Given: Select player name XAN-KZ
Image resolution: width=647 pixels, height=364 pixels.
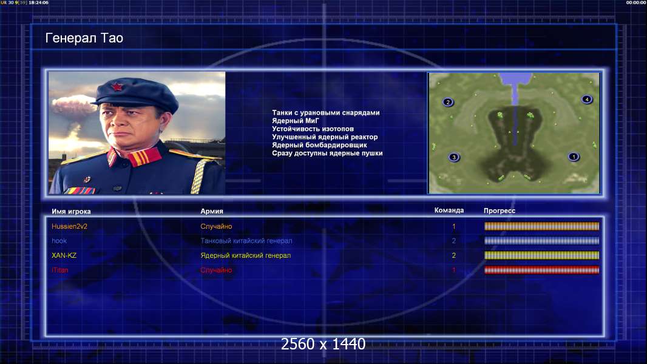Looking at the screenshot, I should 64,255.
